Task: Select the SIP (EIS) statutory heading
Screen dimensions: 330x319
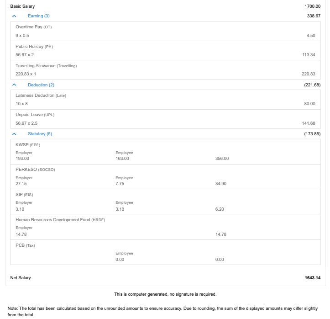Action: click(24, 195)
